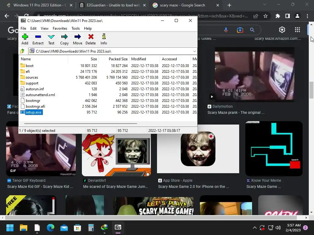Select the support folder
The width and height of the screenshot is (314, 235).
click(32, 83)
